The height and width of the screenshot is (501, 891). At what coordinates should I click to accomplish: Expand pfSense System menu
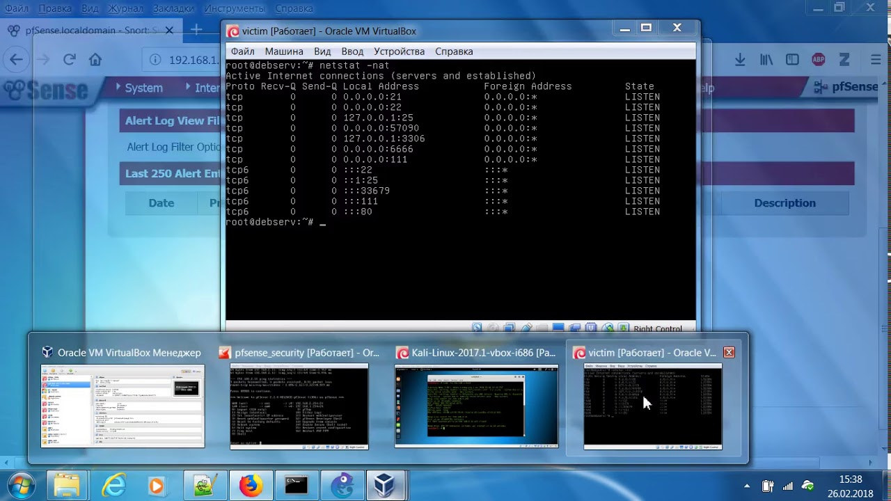click(139, 88)
